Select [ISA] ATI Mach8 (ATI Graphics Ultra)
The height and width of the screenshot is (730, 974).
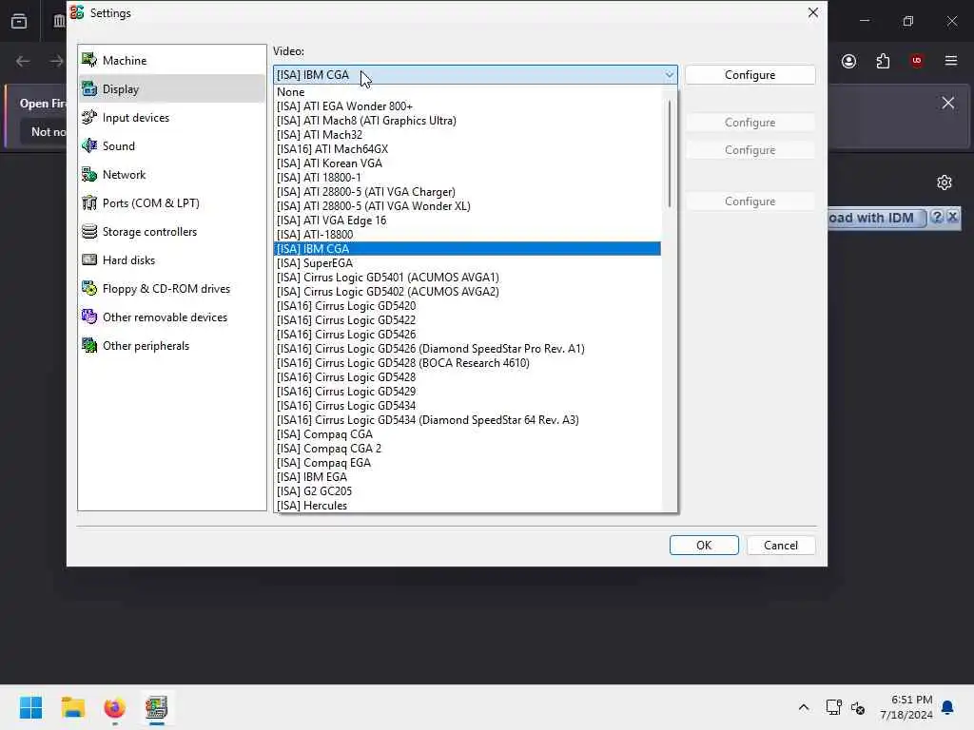467,121
